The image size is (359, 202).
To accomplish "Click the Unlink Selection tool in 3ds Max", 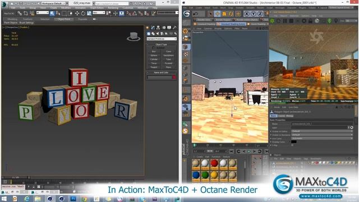I will [x=26, y=13].
